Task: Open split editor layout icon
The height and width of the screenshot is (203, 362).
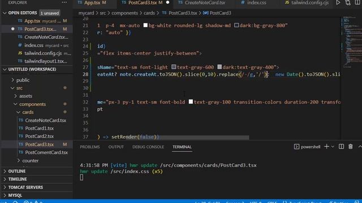Action: pyautogui.click(x=357, y=3)
